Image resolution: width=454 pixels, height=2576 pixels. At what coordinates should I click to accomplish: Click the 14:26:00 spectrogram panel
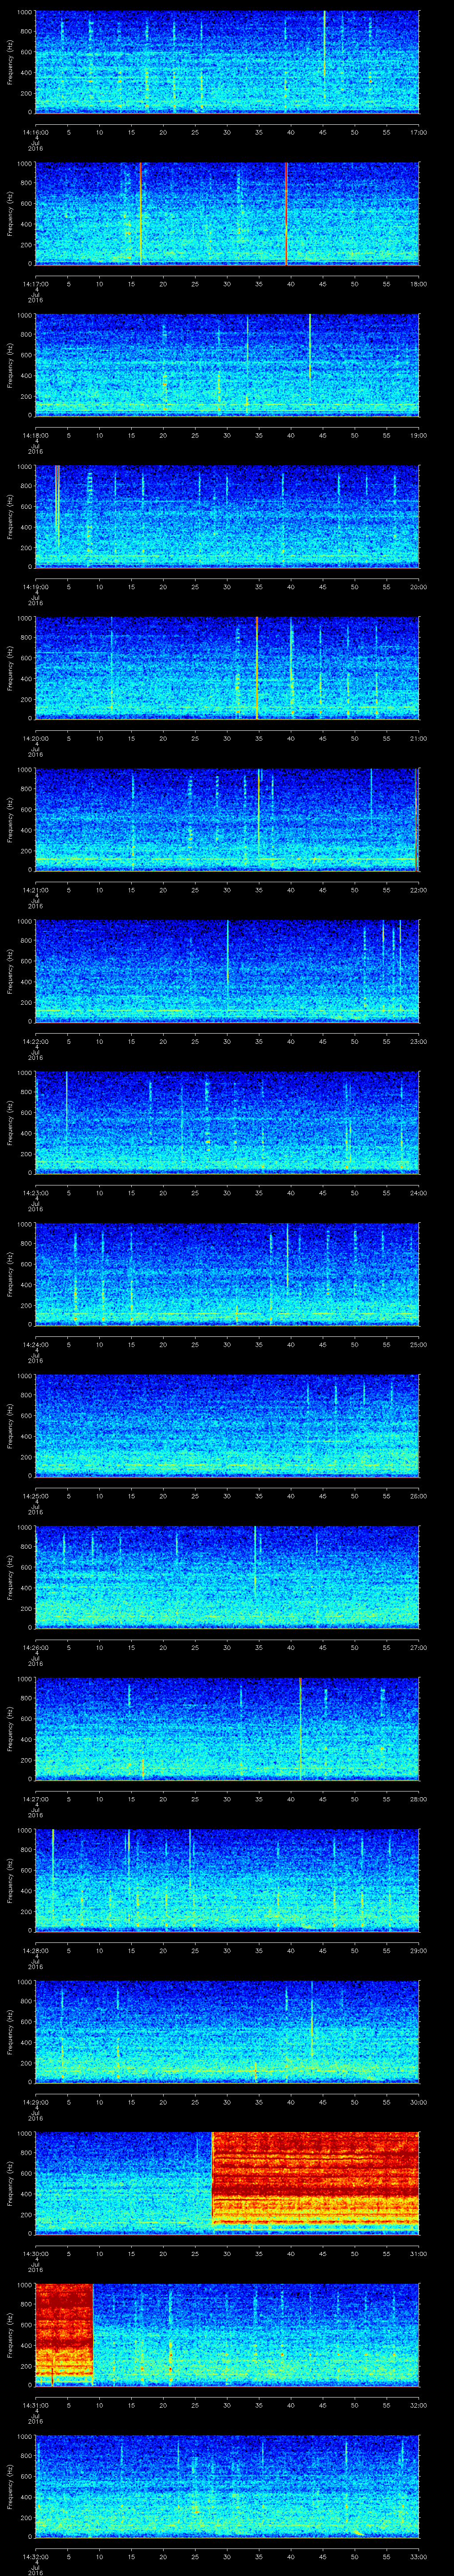point(227,1578)
